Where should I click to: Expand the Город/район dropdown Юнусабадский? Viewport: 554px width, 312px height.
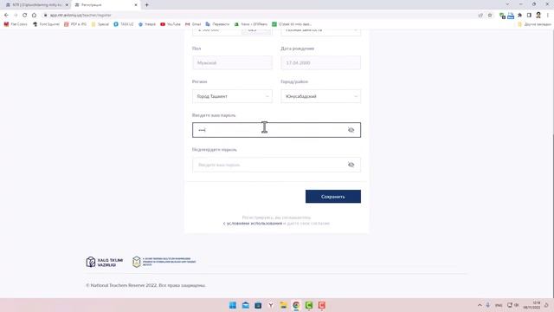pyautogui.click(x=321, y=96)
